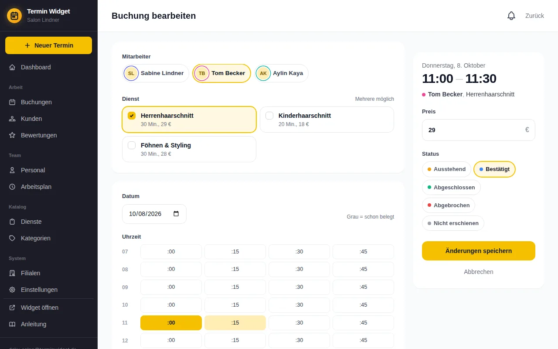Screen dimensions: 558x349
Task: Set status to Nicht erschienen
Action: tap(453, 223)
